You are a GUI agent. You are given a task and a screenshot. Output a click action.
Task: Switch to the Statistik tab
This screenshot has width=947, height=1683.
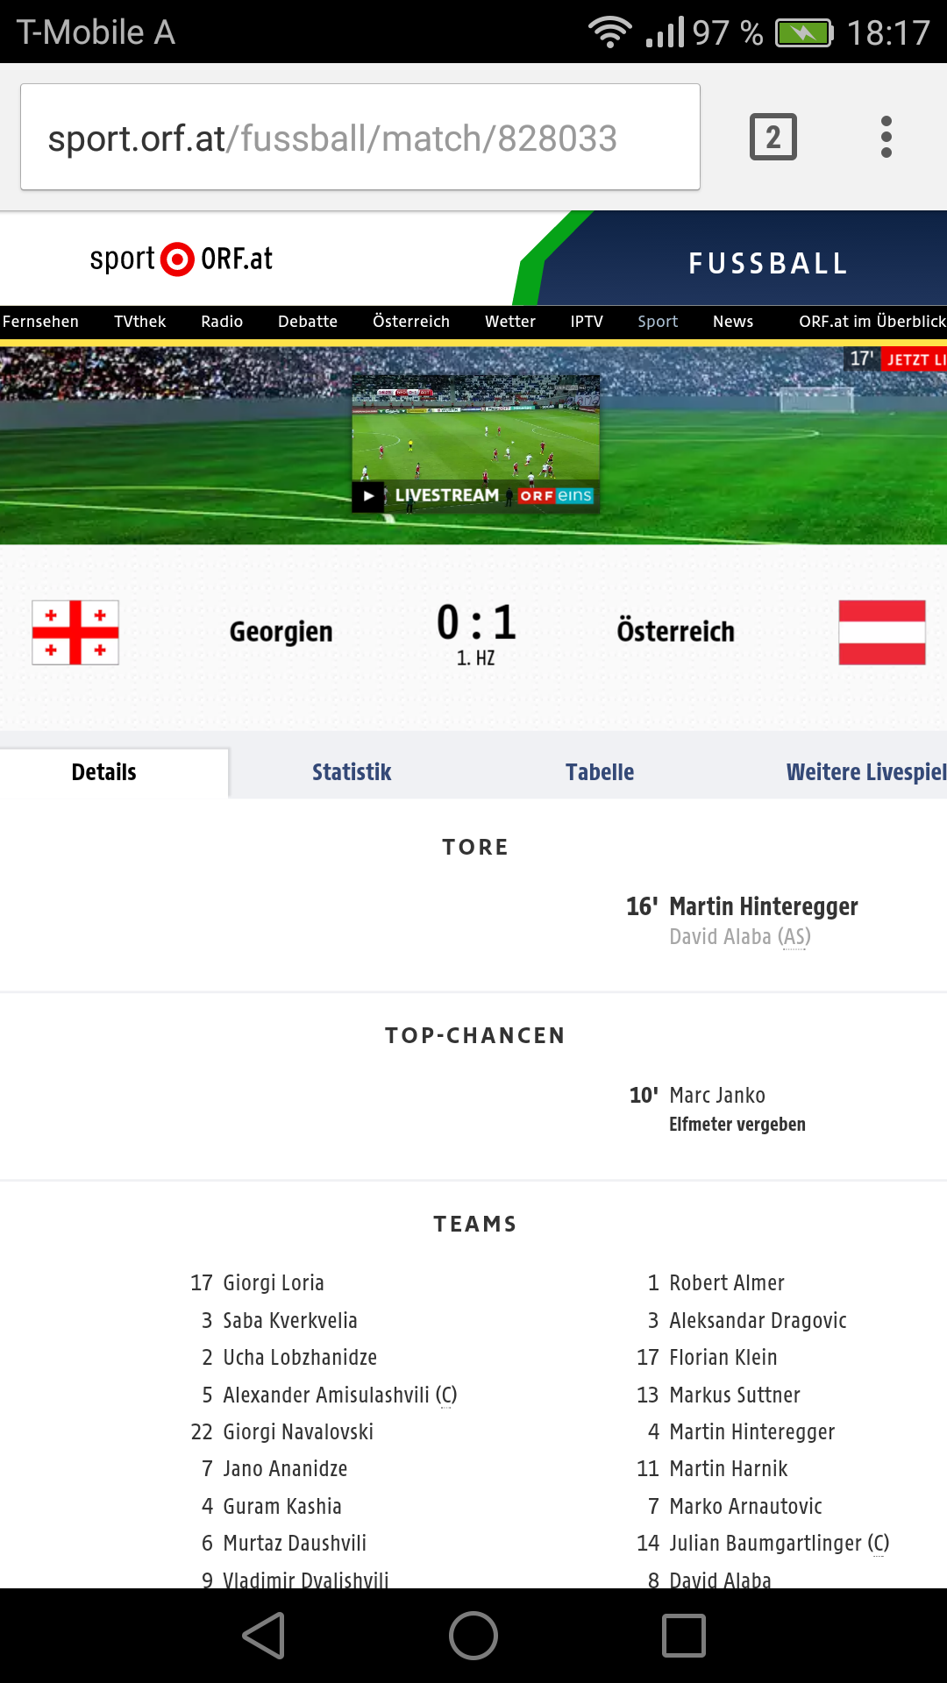(352, 772)
